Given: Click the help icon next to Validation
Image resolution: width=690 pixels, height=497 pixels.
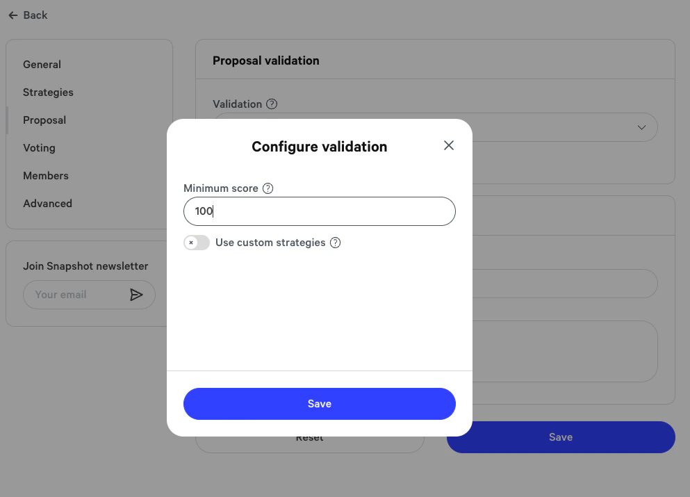Looking at the screenshot, I should pyautogui.click(x=271, y=104).
